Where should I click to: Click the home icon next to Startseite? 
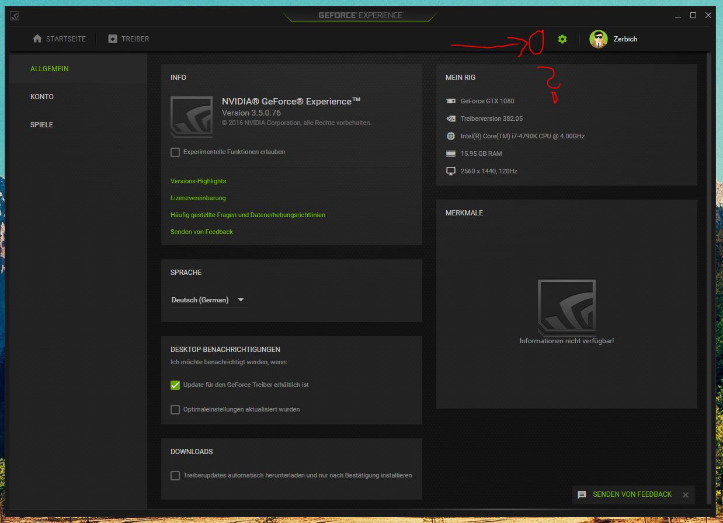click(37, 39)
